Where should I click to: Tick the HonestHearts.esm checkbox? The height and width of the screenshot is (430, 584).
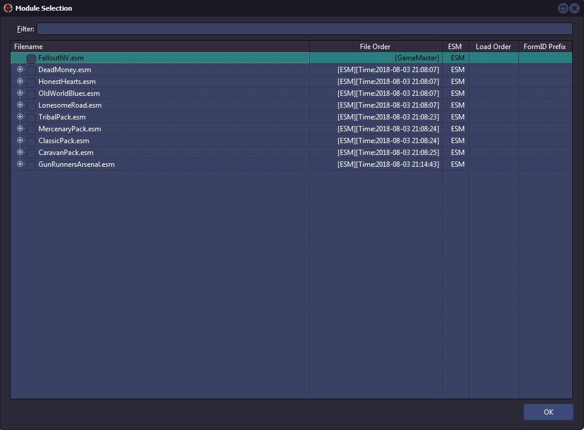pos(31,82)
